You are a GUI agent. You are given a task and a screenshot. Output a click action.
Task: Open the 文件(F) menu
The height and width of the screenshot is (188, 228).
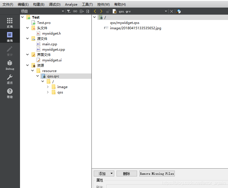coord(8,5)
